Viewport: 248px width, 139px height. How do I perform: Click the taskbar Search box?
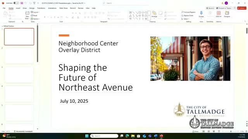click(104, 136)
